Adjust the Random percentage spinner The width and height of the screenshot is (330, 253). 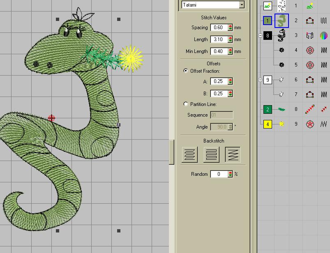pyautogui.click(x=230, y=174)
